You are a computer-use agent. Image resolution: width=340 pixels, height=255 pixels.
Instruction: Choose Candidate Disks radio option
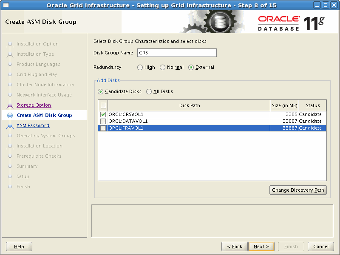100,91
